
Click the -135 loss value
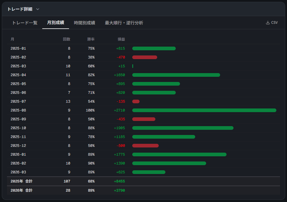(x=121, y=101)
